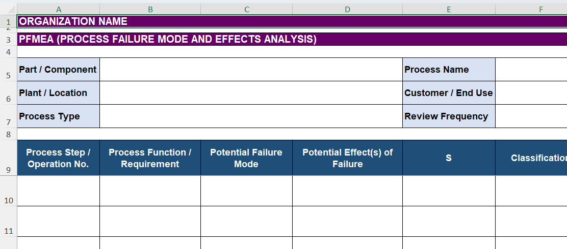Image resolution: width=567 pixels, height=249 pixels.
Task: Select row 9 header
Action: tap(8, 170)
